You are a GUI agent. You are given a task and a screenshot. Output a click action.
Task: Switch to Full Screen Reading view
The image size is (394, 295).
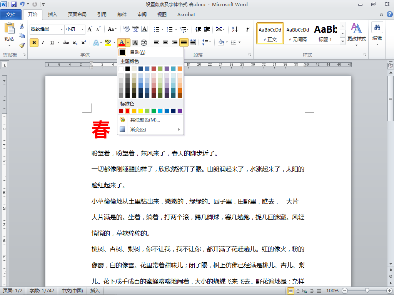[298, 291]
